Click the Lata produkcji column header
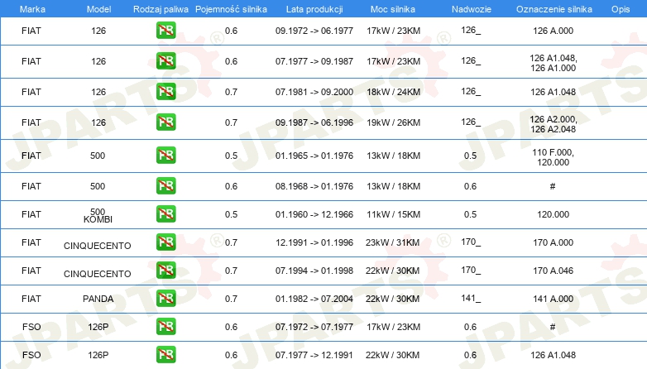This screenshot has height=369, width=647. [314, 9]
